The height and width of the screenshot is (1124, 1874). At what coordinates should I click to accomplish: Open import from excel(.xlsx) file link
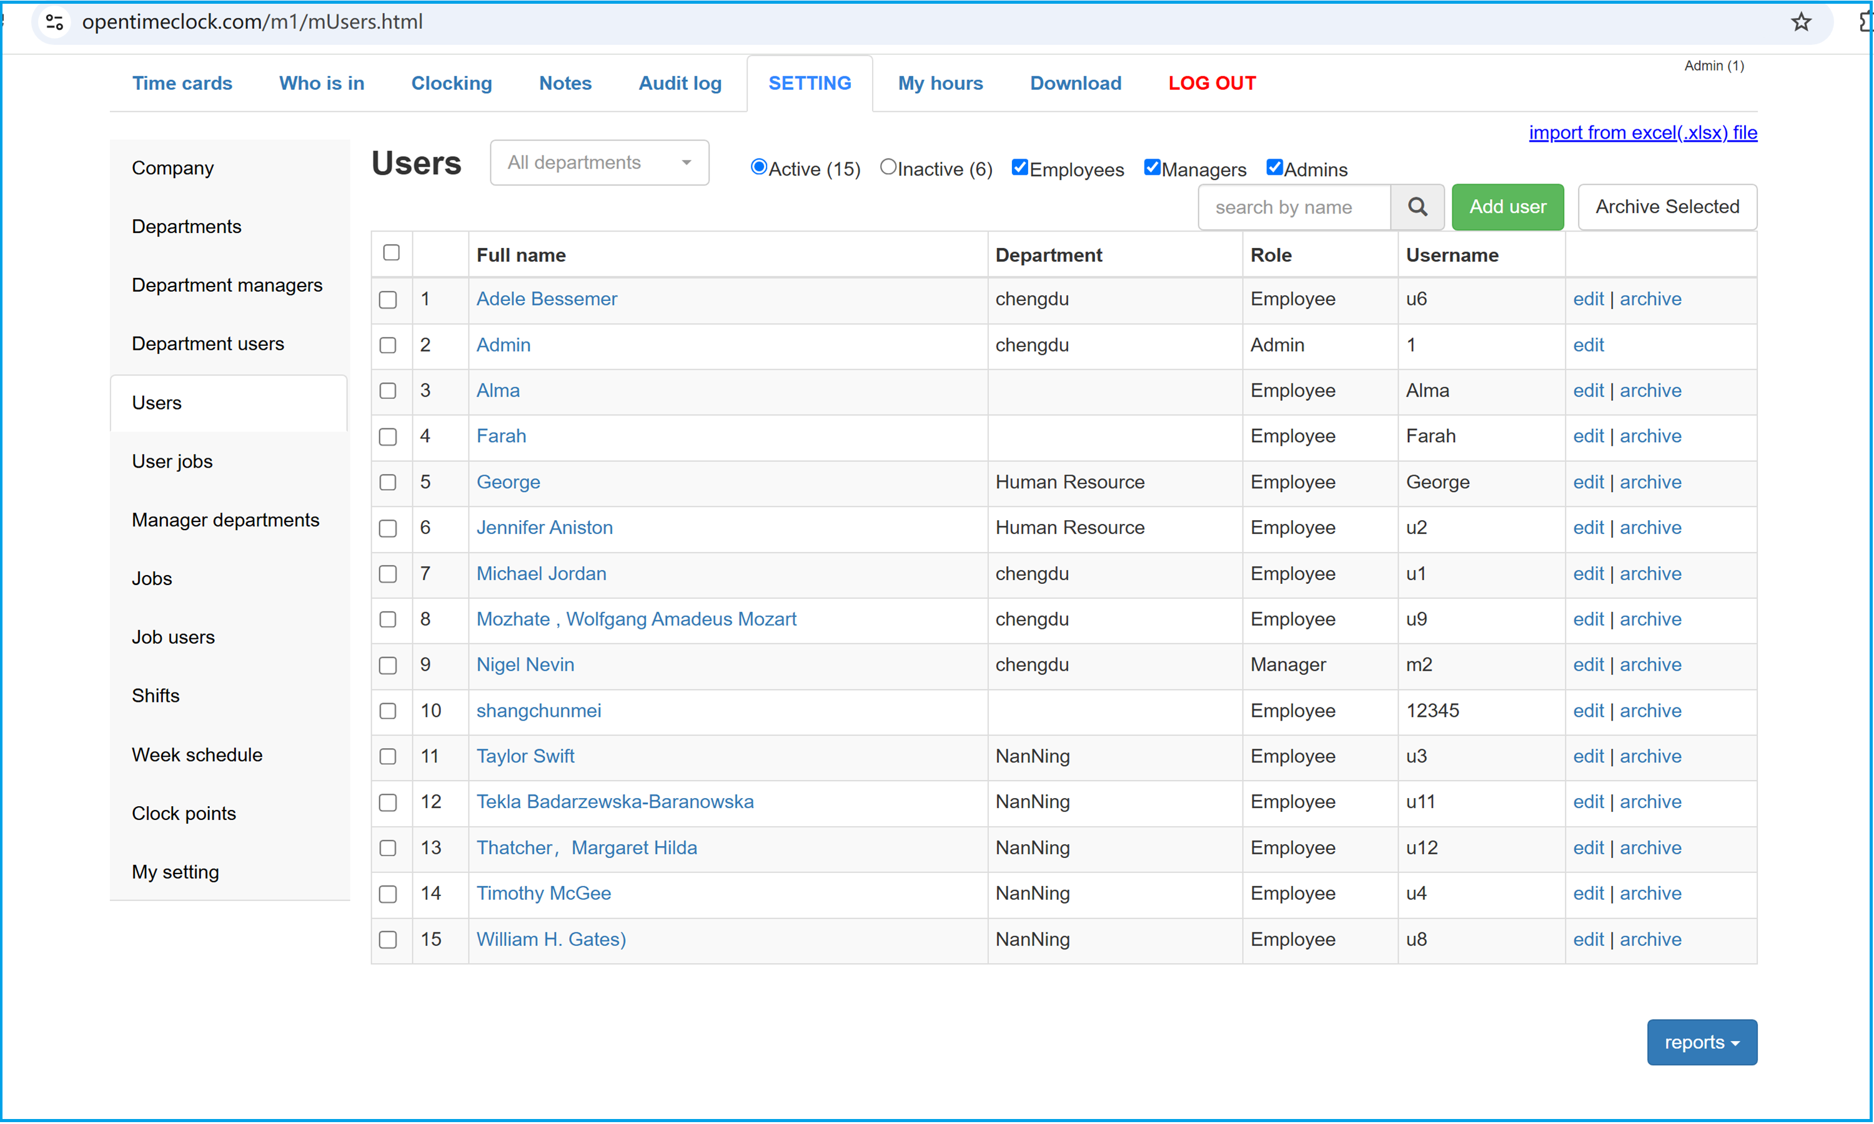coord(1642,132)
